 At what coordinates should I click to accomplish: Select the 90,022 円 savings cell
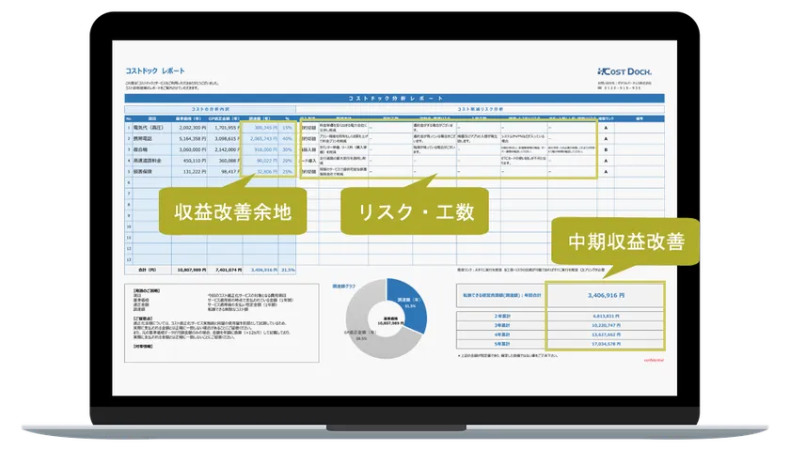click(x=261, y=161)
